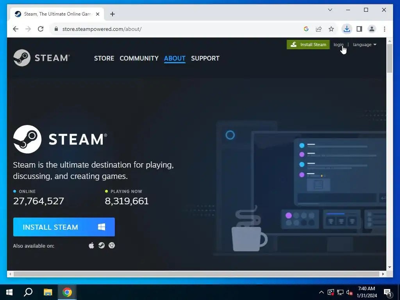Reload the Steam about page
The image size is (400, 300).
tap(41, 29)
